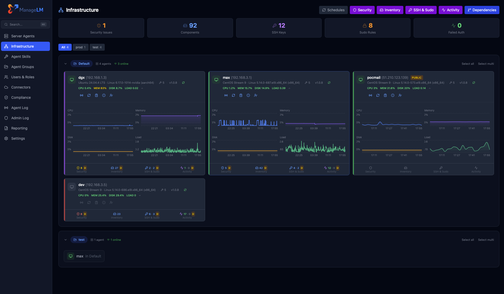Click the live ping icon on the max card
The width and height of the screenshot is (504, 294).
[226, 95]
